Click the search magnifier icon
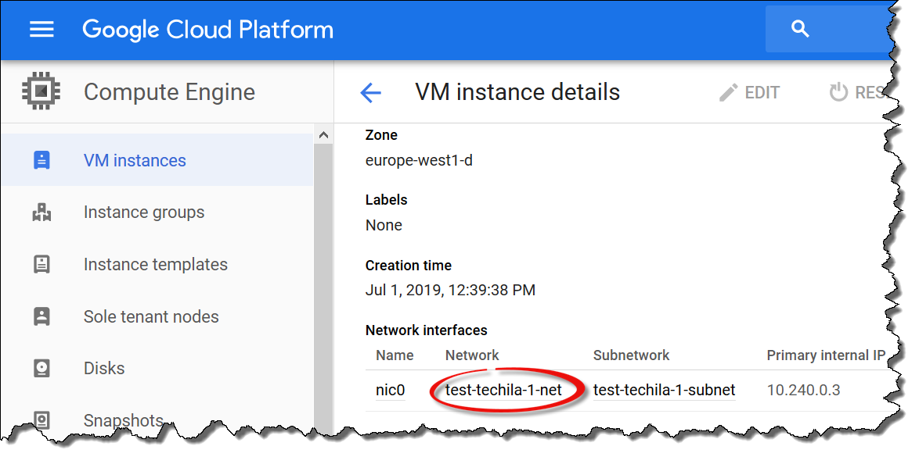919x457 pixels. pyautogui.click(x=799, y=30)
